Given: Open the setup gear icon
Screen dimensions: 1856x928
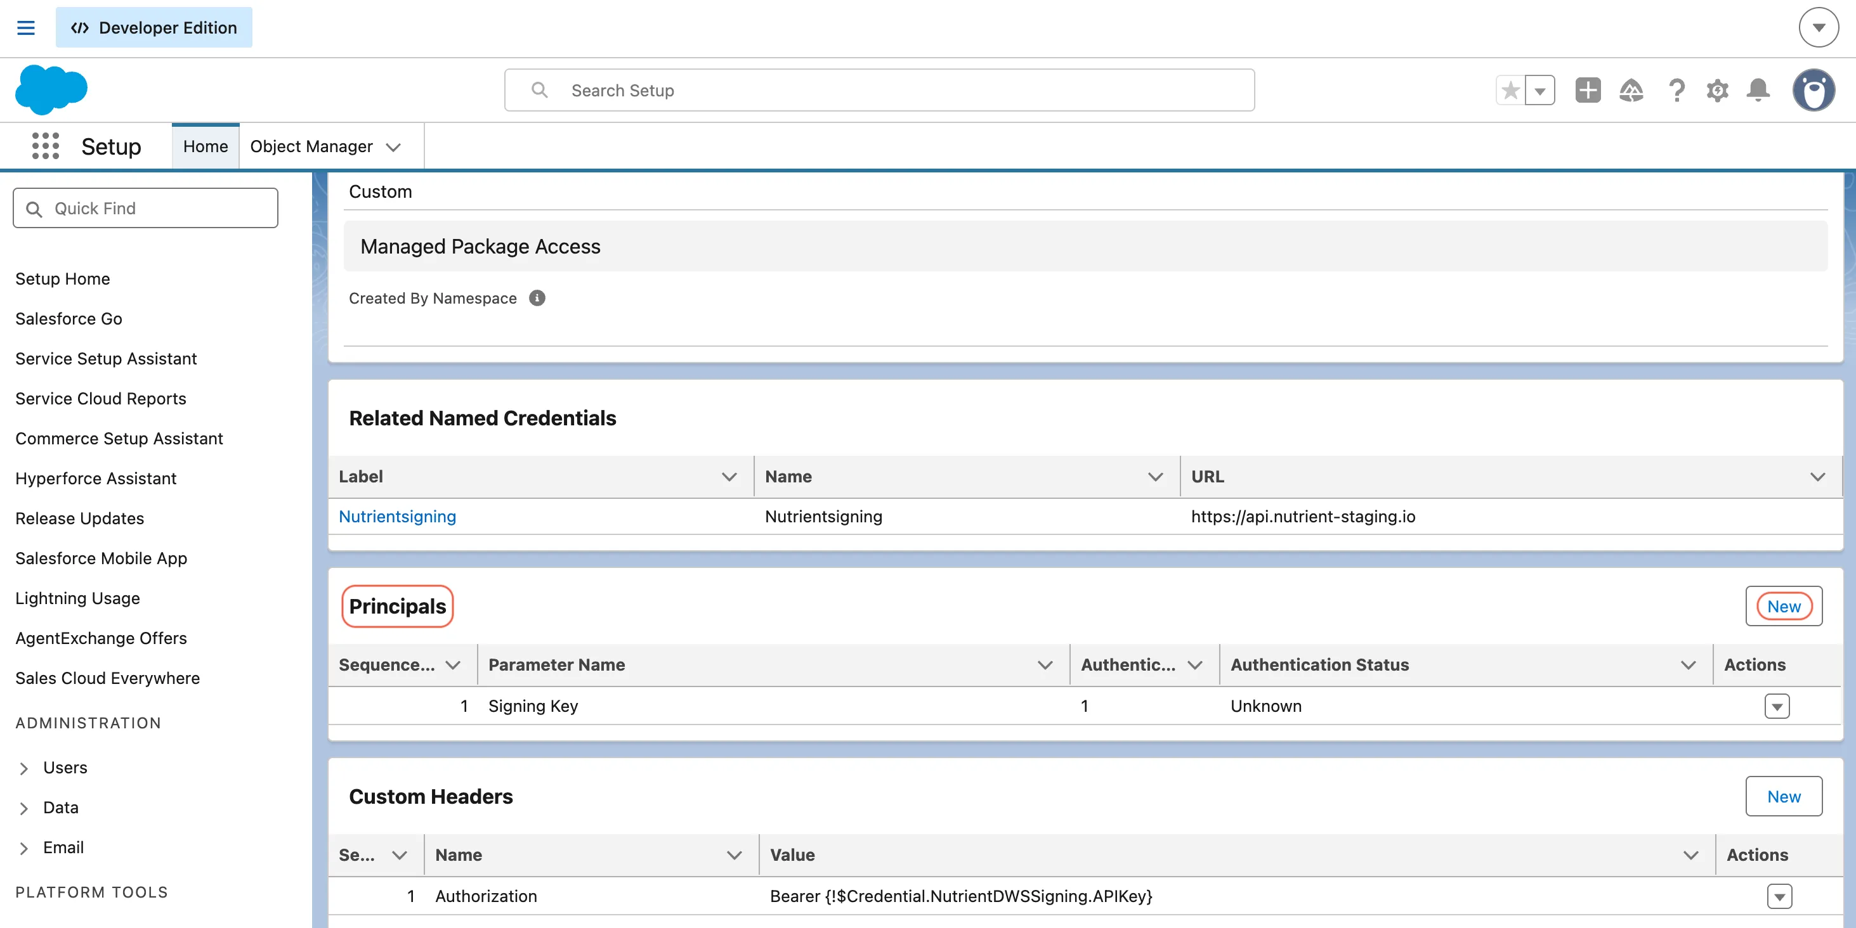Looking at the screenshot, I should coord(1718,91).
